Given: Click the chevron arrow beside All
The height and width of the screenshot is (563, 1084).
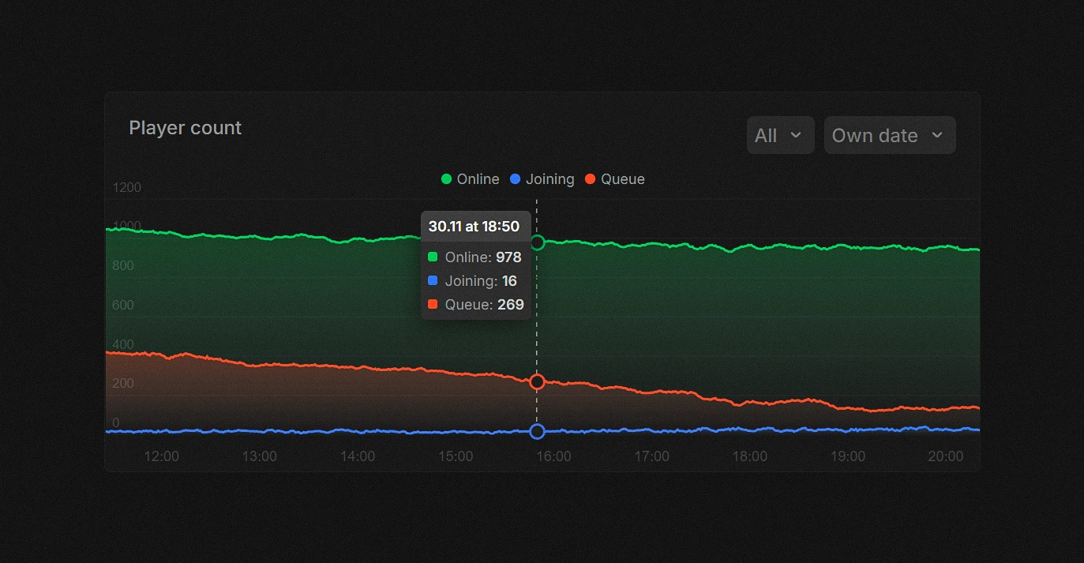Looking at the screenshot, I should point(796,135).
